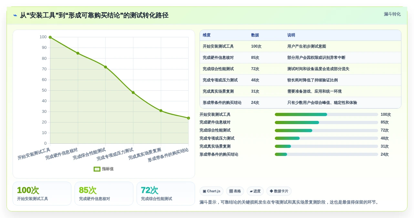
Task: Select table cell 完成综合性能测试
Action: pyautogui.click(x=218, y=69)
